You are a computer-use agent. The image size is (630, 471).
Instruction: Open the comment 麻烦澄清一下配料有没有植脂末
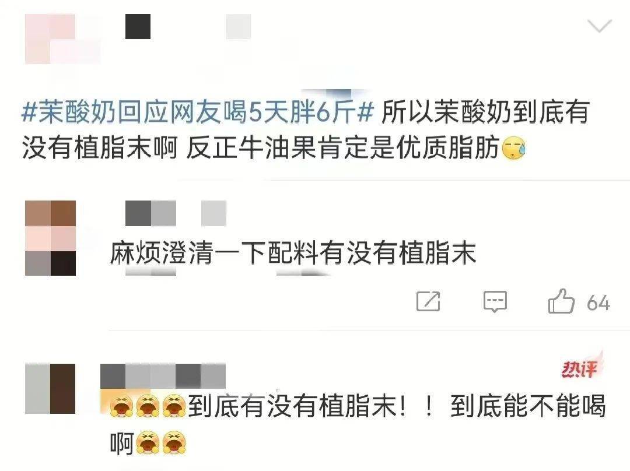click(x=293, y=253)
